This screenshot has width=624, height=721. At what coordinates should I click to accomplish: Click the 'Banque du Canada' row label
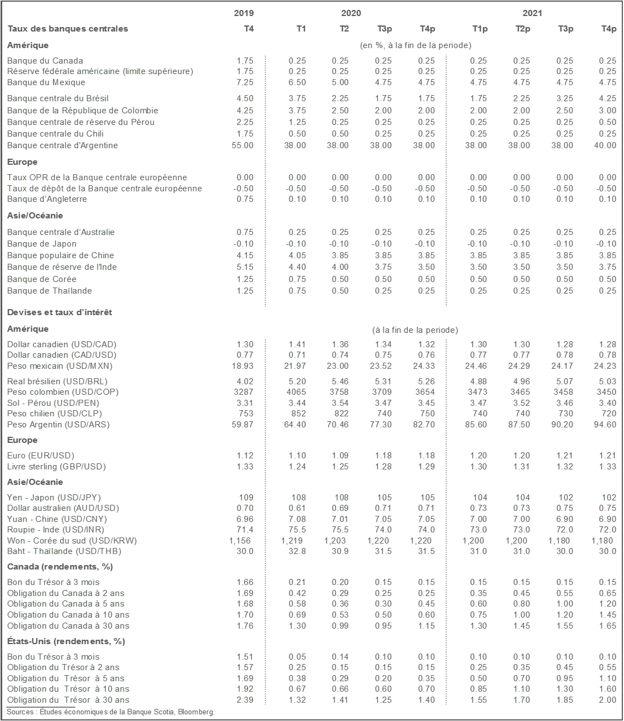click(x=45, y=61)
